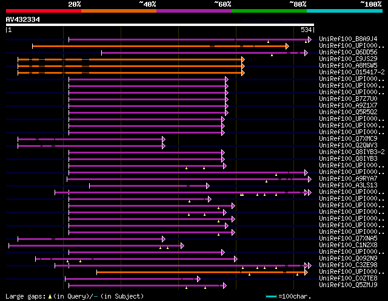
Task: Open the UniRef100_B8A9J4 hit label
Action: (348, 39)
